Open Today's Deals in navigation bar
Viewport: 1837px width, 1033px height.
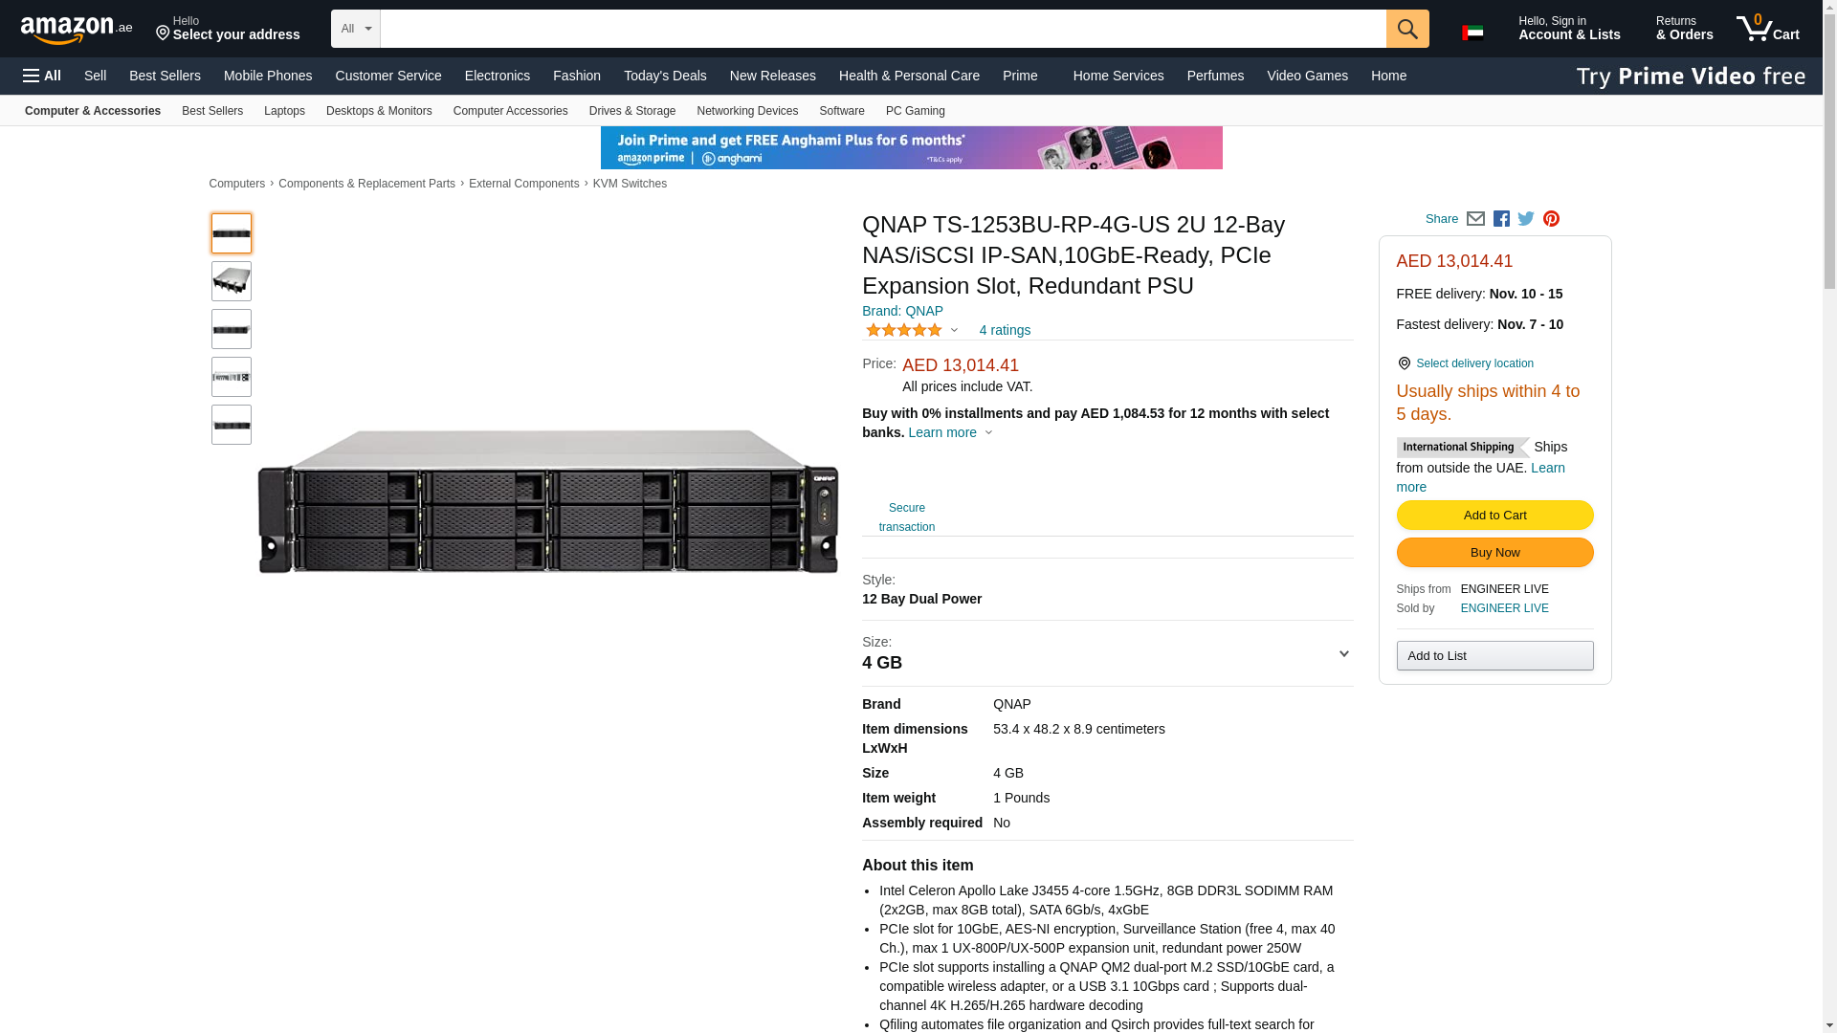pyautogui.click(x=665, y=76)
